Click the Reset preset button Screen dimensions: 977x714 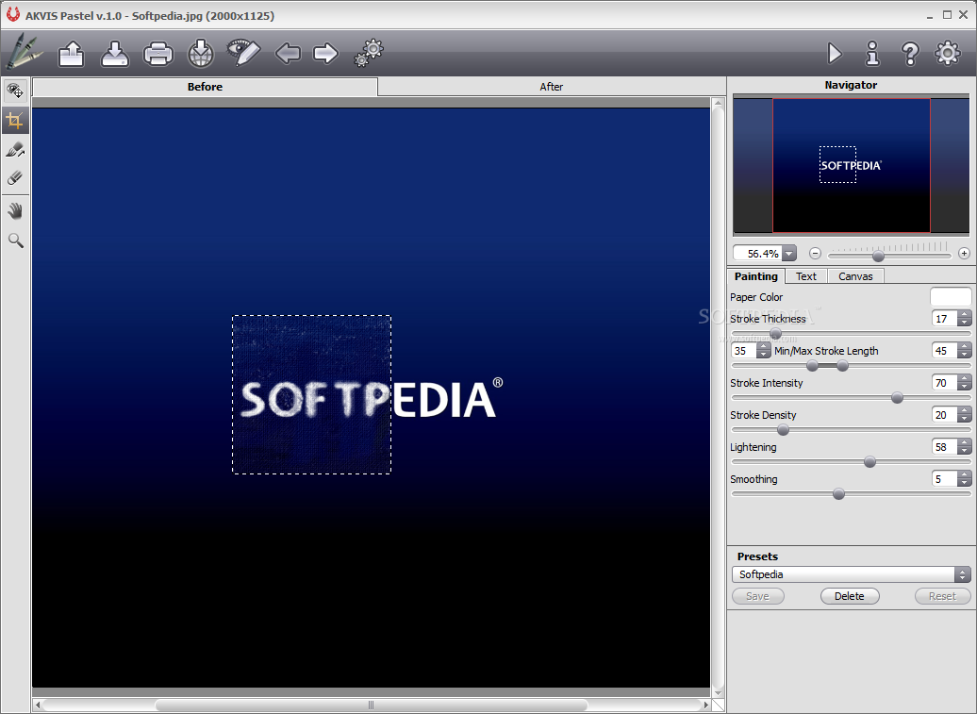[x=942, y=596]
